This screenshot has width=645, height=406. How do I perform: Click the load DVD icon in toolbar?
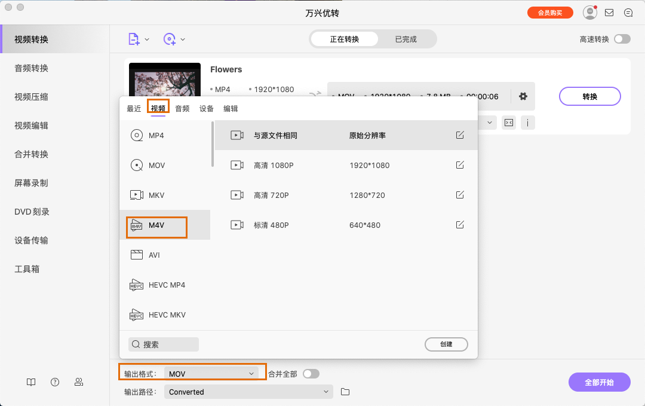coord(169,38)
